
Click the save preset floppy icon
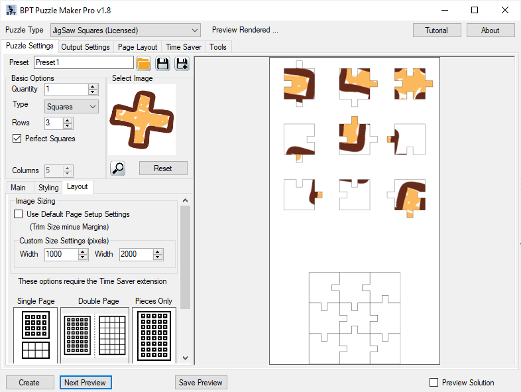tap(162, 63)
